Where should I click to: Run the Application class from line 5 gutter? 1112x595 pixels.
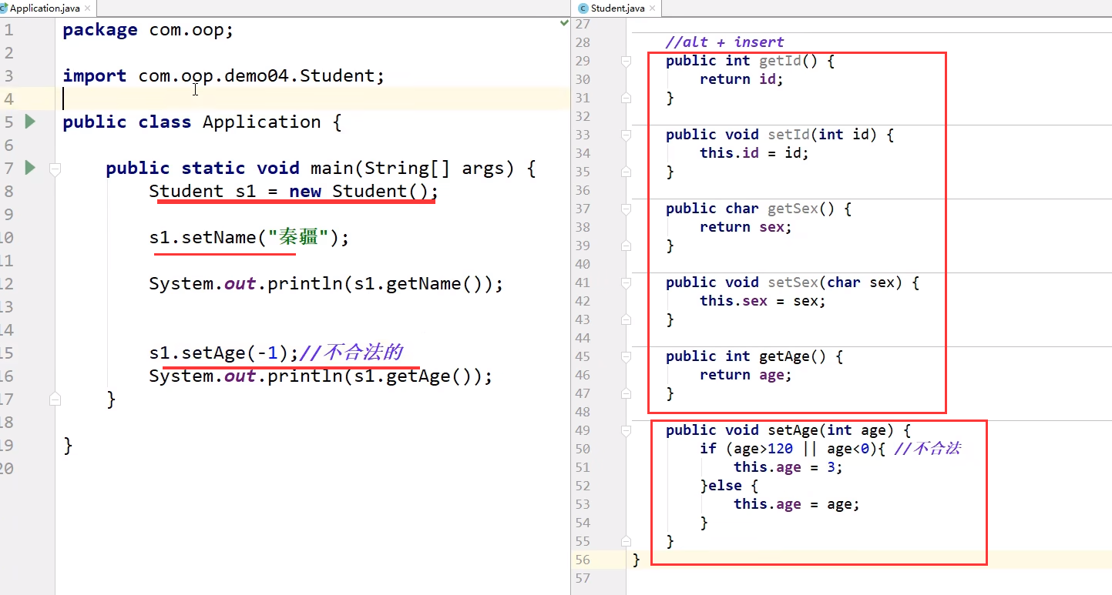(30, 122)
